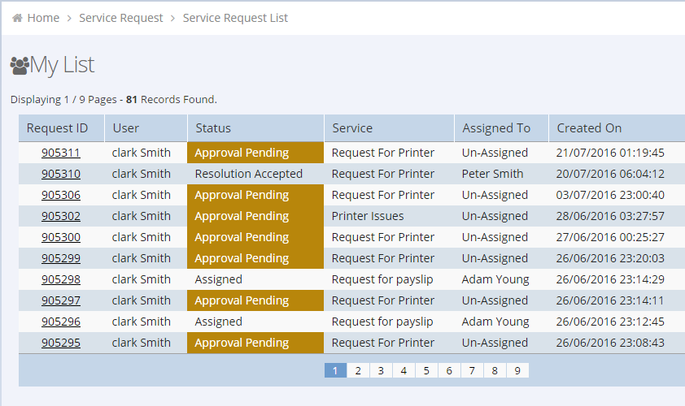685x406 pixels.
Task: Open request 905302 link
Action: point(61,216)
